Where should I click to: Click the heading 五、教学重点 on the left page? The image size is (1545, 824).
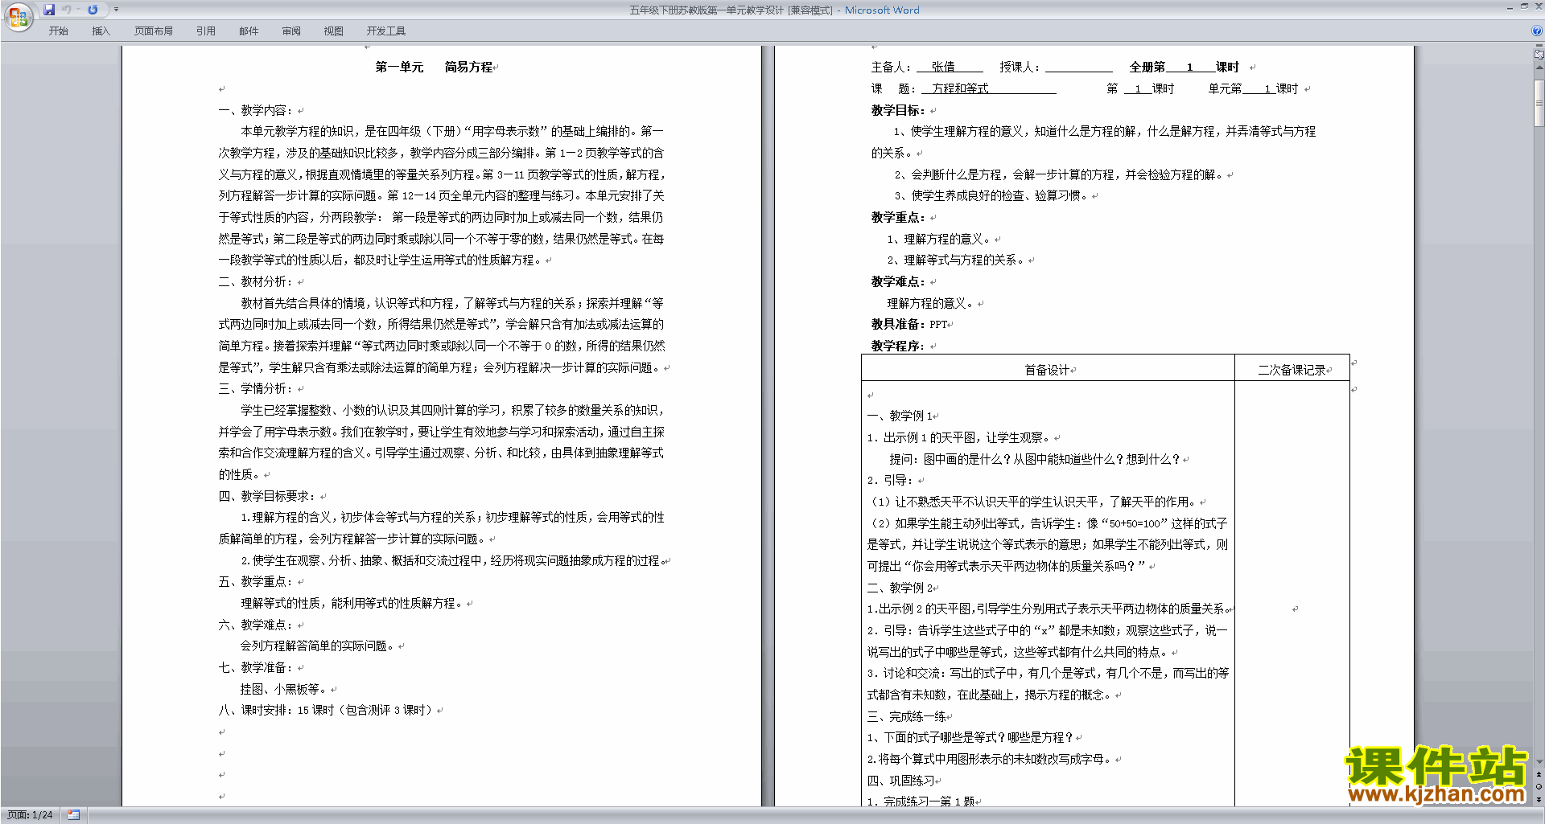click(x=257, y=582)
